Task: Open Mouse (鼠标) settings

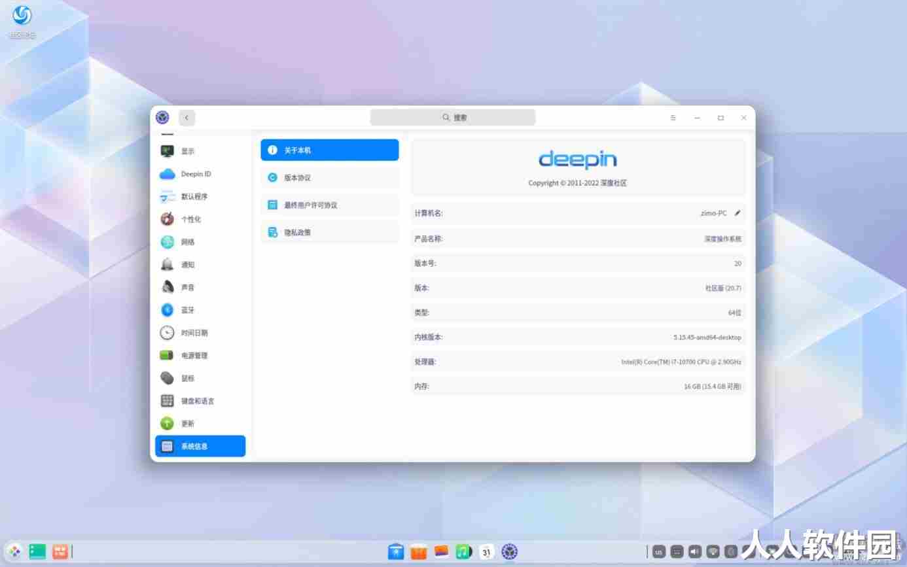Action: (x=200, y=378)
